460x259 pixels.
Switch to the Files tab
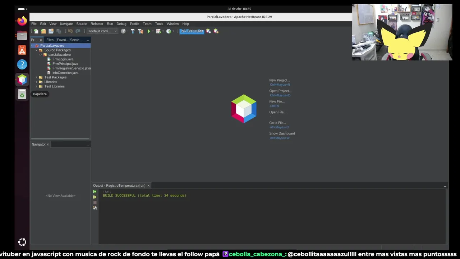[50, 40]
